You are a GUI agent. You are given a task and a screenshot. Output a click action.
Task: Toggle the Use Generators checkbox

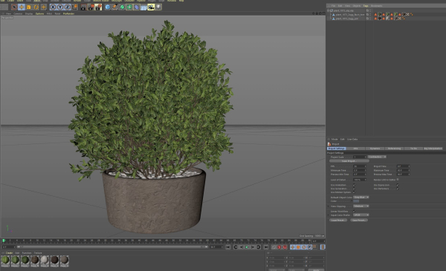(354, 189)
